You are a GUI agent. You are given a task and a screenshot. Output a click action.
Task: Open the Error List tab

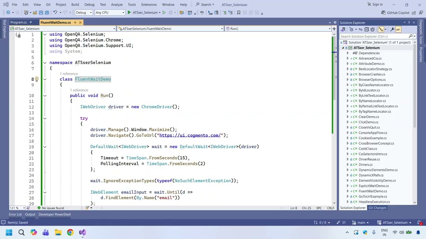tap(15, 214)
